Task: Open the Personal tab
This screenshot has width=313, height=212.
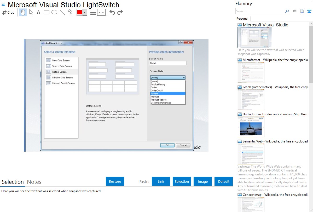Action: [x=242, y=19]
